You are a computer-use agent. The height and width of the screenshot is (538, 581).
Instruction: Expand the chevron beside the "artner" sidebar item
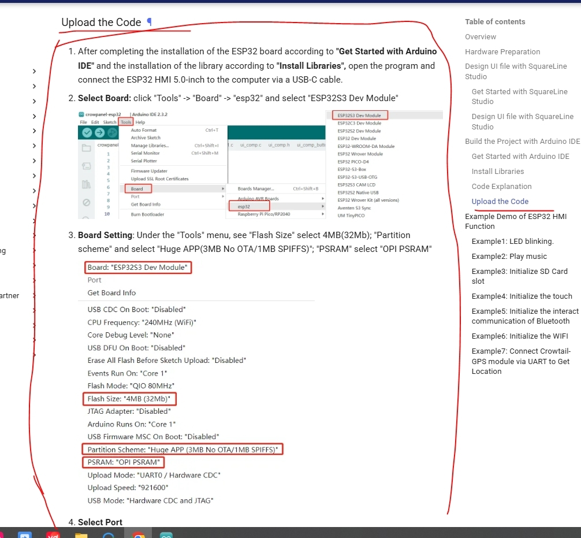point(34,296)
